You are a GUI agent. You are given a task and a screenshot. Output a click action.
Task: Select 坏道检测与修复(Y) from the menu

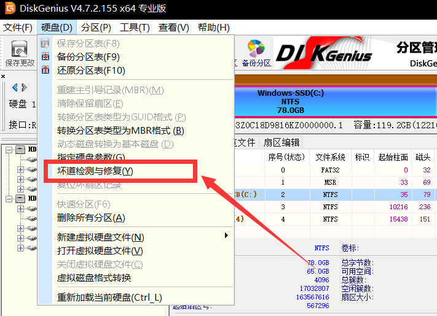coord(95,171)
